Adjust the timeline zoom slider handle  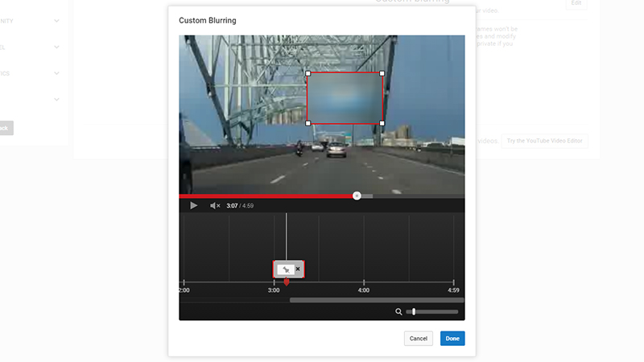coord(414,312)
